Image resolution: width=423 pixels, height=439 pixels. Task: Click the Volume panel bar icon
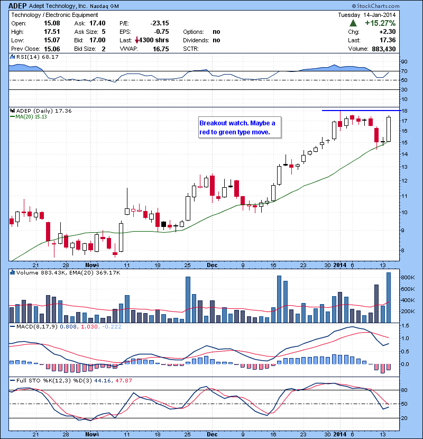[12, 272]
